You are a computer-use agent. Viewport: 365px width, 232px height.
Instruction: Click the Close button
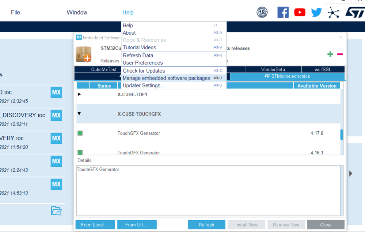(326, 225)
